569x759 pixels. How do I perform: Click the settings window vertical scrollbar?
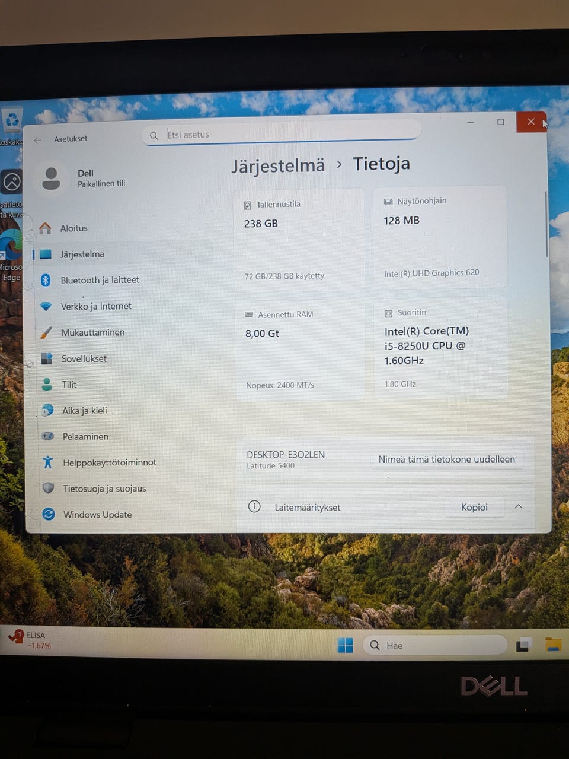point(546,224)
